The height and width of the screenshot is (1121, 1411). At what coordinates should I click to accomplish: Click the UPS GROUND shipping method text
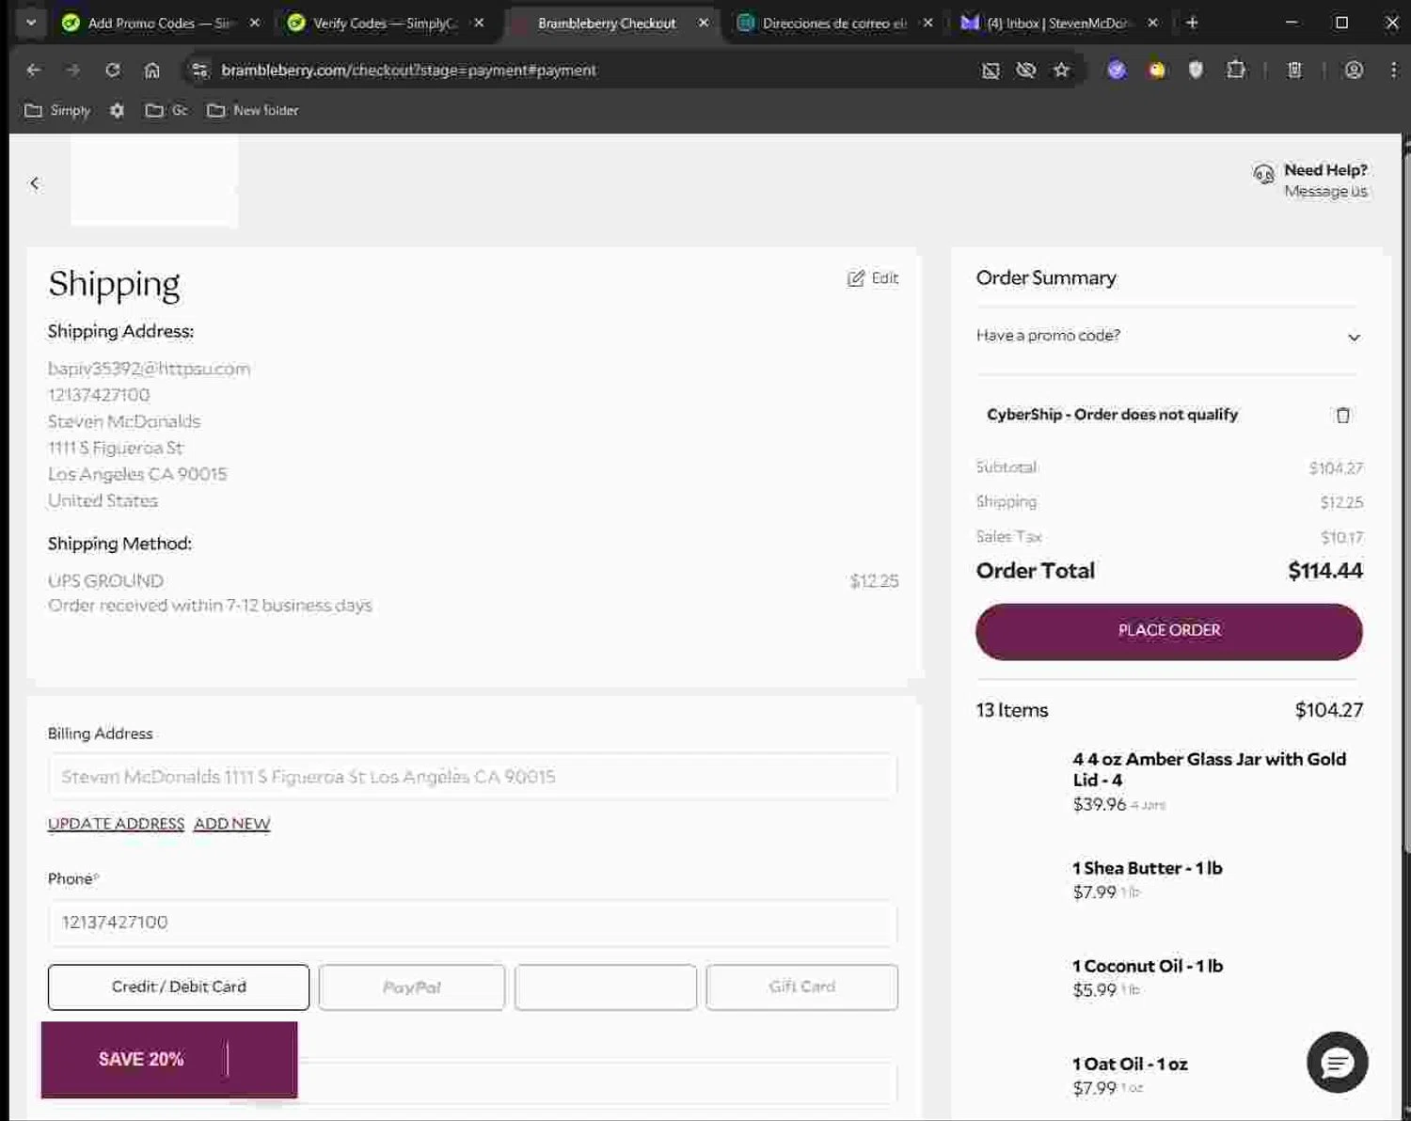(105, 581)
